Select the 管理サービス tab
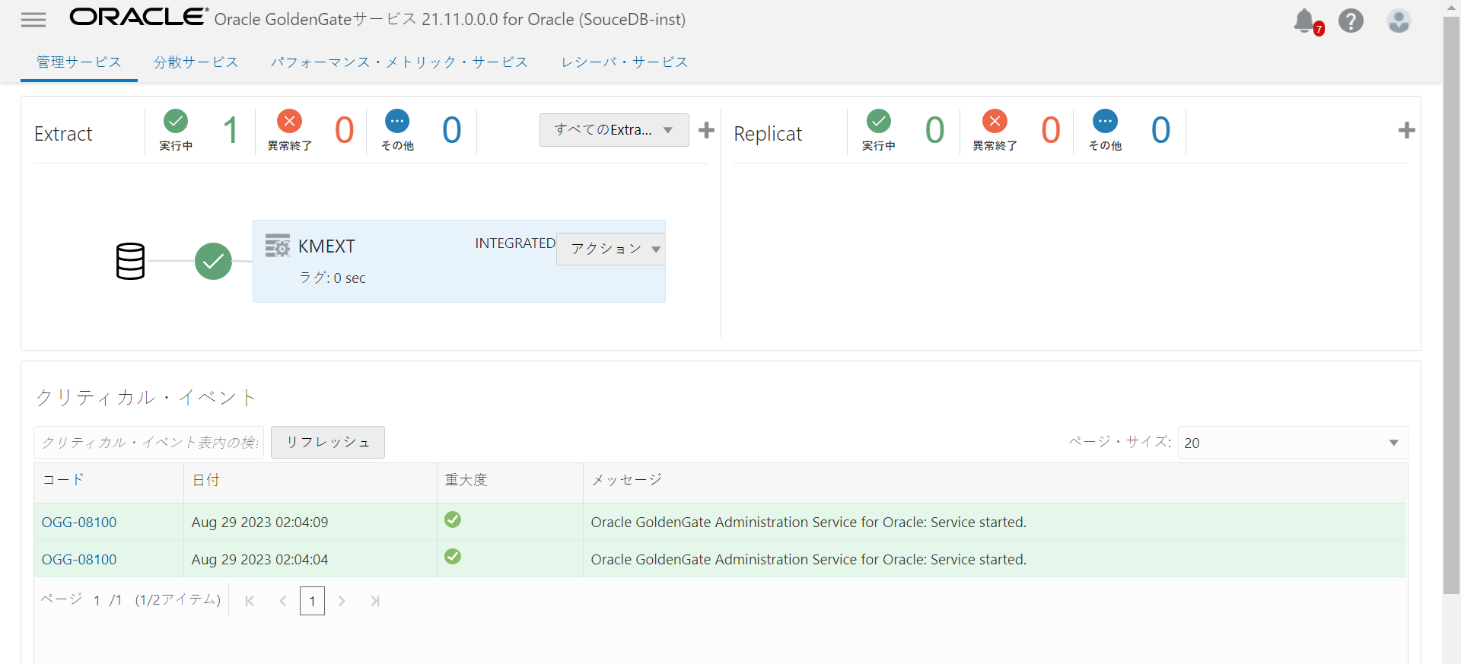The image size is (1461, 664). click(79, 62)
